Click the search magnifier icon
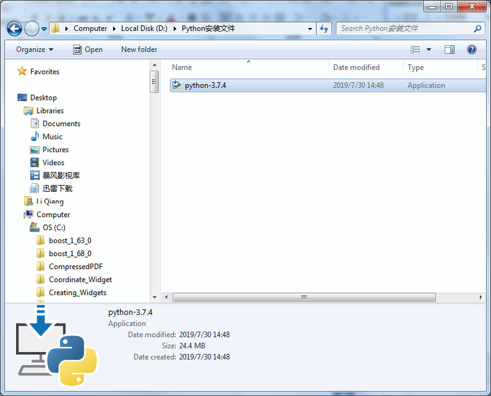This screenshot has width=491, height=396. tap(477, 29)
